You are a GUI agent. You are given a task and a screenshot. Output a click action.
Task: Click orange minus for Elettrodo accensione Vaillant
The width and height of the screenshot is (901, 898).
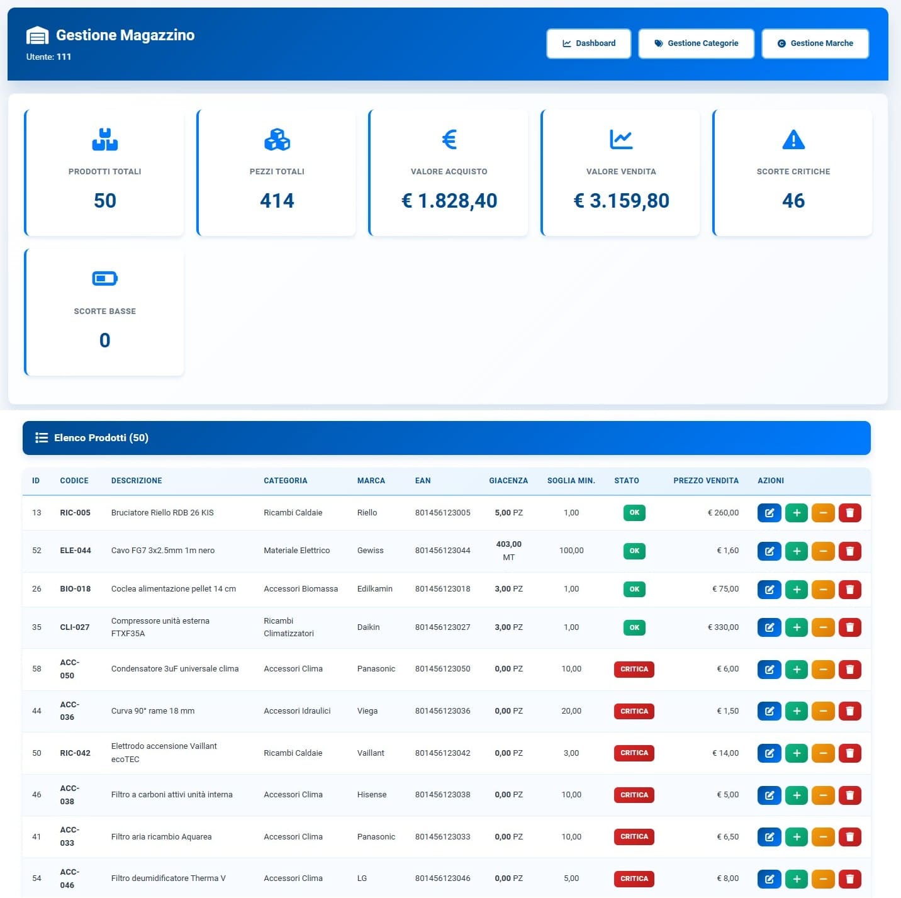coord(823,753)
